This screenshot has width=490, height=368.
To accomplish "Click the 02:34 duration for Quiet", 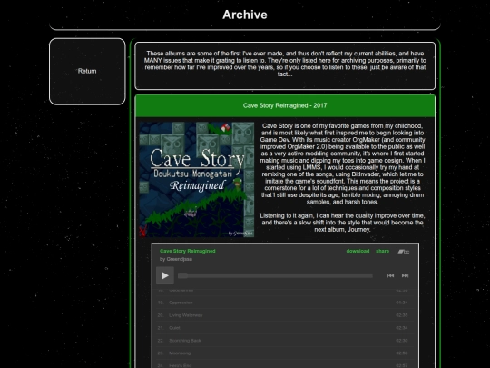I will 402,328.
